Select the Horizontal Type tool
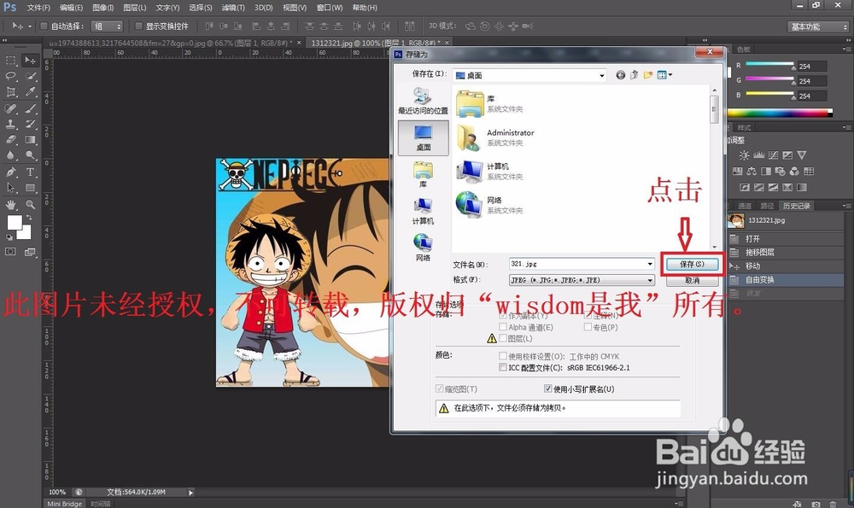Screen dimensions: 854x508 click(30, 172)
